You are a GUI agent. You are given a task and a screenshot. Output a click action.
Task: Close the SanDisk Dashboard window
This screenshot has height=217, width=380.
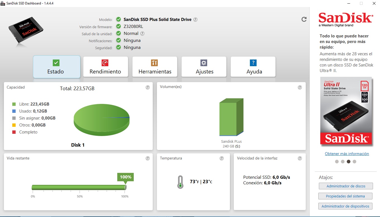click(x=374, y=3)
